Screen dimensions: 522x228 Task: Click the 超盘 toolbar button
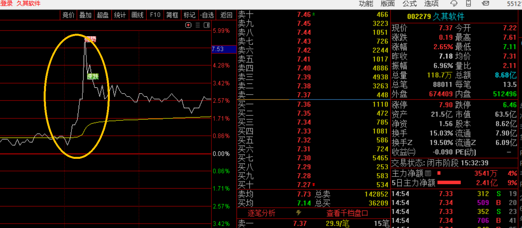(103, 15)
